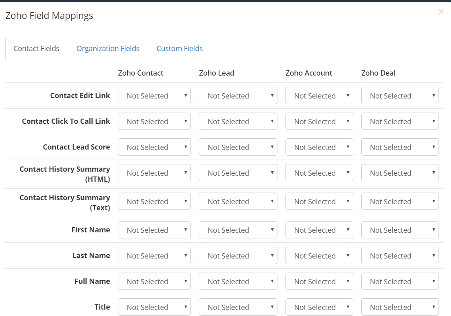The width and height of the screenshot is (451, 316).
Task: Open Zoho Contact dropdown for Last Name
Action: point(155,256)
